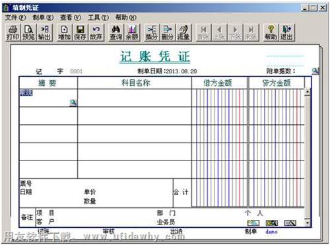This screenshot has height=245, width=330.
Task: Click the 贷方金额 column header
Action: click(x=277, y=83)
